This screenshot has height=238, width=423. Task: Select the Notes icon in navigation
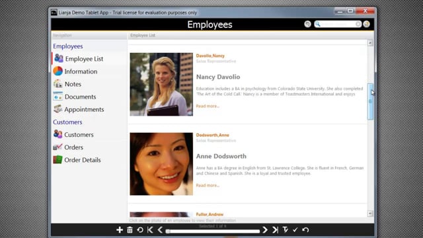tap(58, 84)
